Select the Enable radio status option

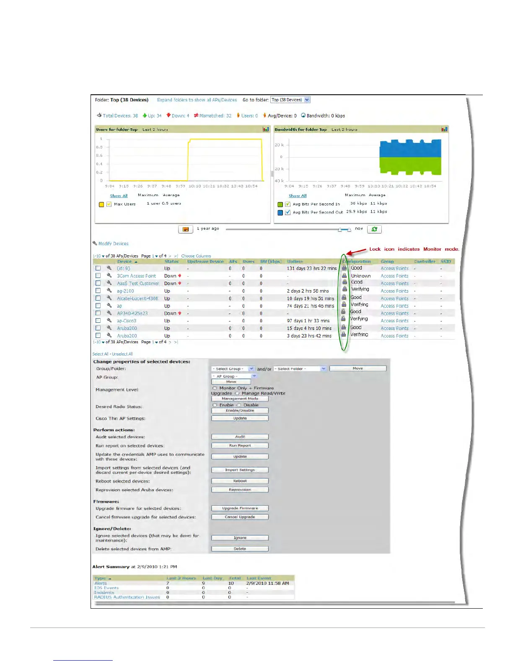(215, 405)
